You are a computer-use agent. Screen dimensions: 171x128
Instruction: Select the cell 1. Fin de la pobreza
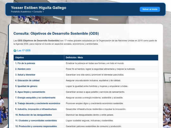pyautogui.click(x=39, y=63)
